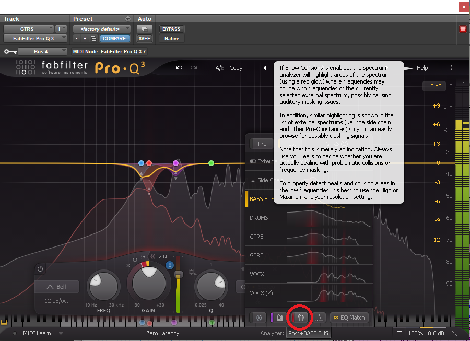
Task: Click the blue EQ band node
Action: pyautogui.click(x=141, y=163)
